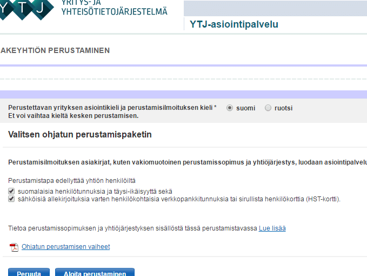Click the 'Et voi vaihtaa kieltä kesken perustamisen' note
Viewport: 367px width, 276px height.
tap(74, 116)
